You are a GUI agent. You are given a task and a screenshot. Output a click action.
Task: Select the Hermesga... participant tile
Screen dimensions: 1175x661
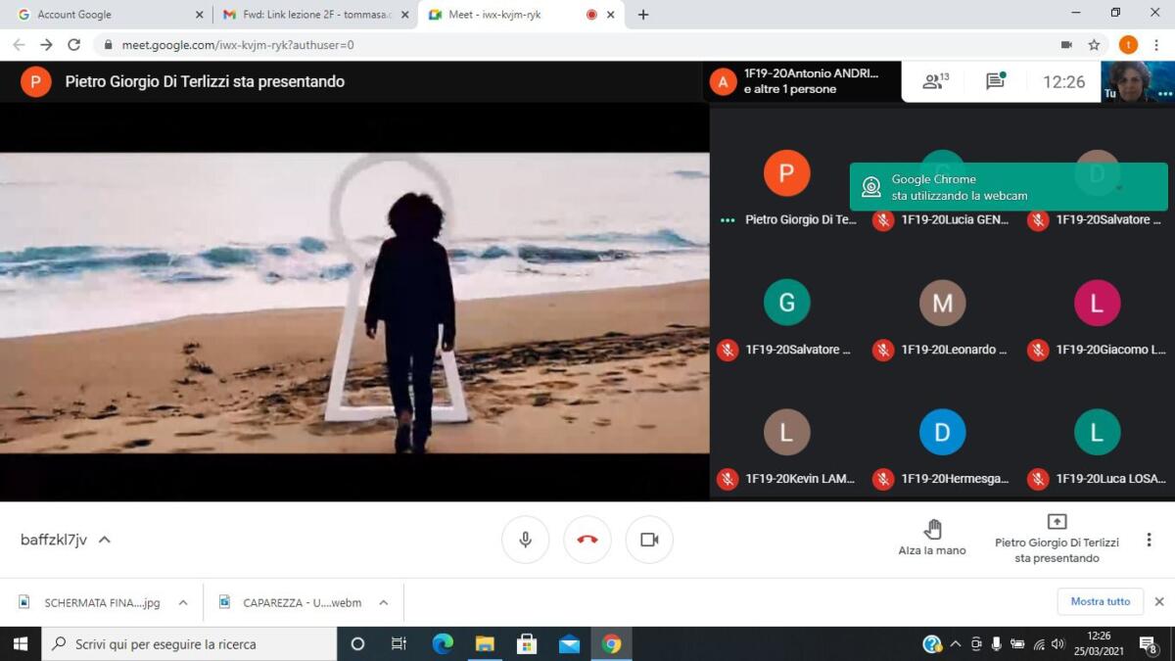[x=942, y=448]
